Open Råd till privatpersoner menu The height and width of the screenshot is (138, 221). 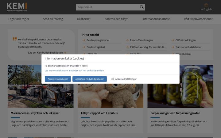point(198,19)
